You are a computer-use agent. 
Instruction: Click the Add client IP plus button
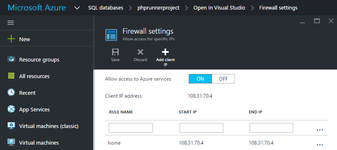165,57
